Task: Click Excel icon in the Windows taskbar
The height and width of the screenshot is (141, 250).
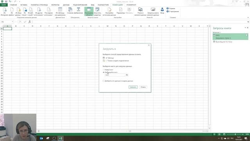Action: [61, 138]
